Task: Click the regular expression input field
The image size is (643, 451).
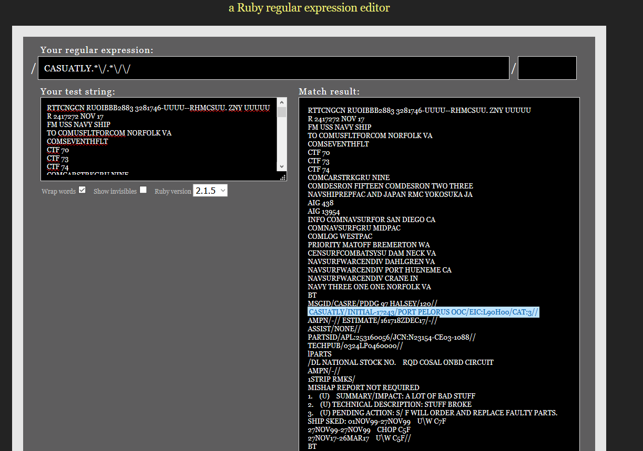Action: tap(273, 68)
